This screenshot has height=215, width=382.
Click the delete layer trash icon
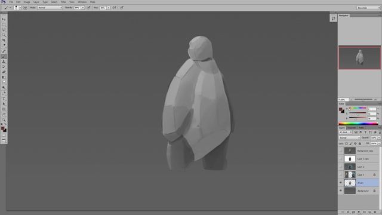(375, 213)
